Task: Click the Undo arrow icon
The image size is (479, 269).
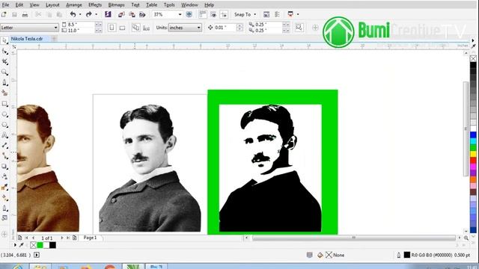Action: point(73,14)
